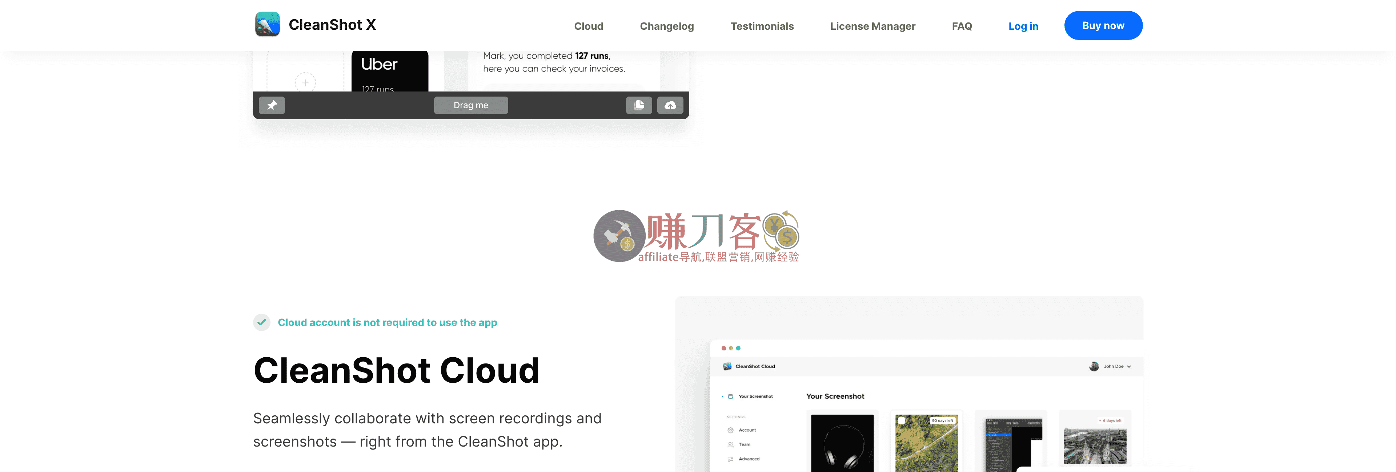Viewport: 1396px width, 472px height.
Task: Select the Team settings entry
Action: (x=745, y=444)
